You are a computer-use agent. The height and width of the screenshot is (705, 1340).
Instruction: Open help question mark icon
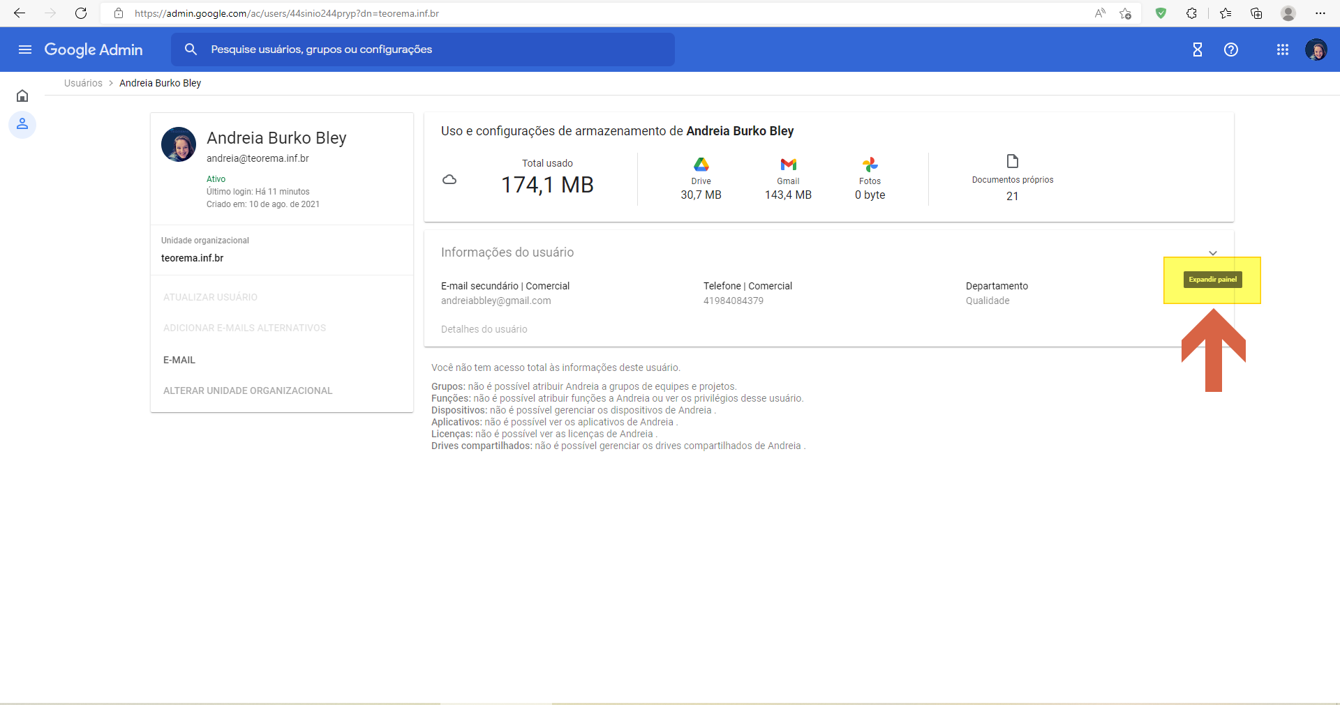click(1231, 50)
